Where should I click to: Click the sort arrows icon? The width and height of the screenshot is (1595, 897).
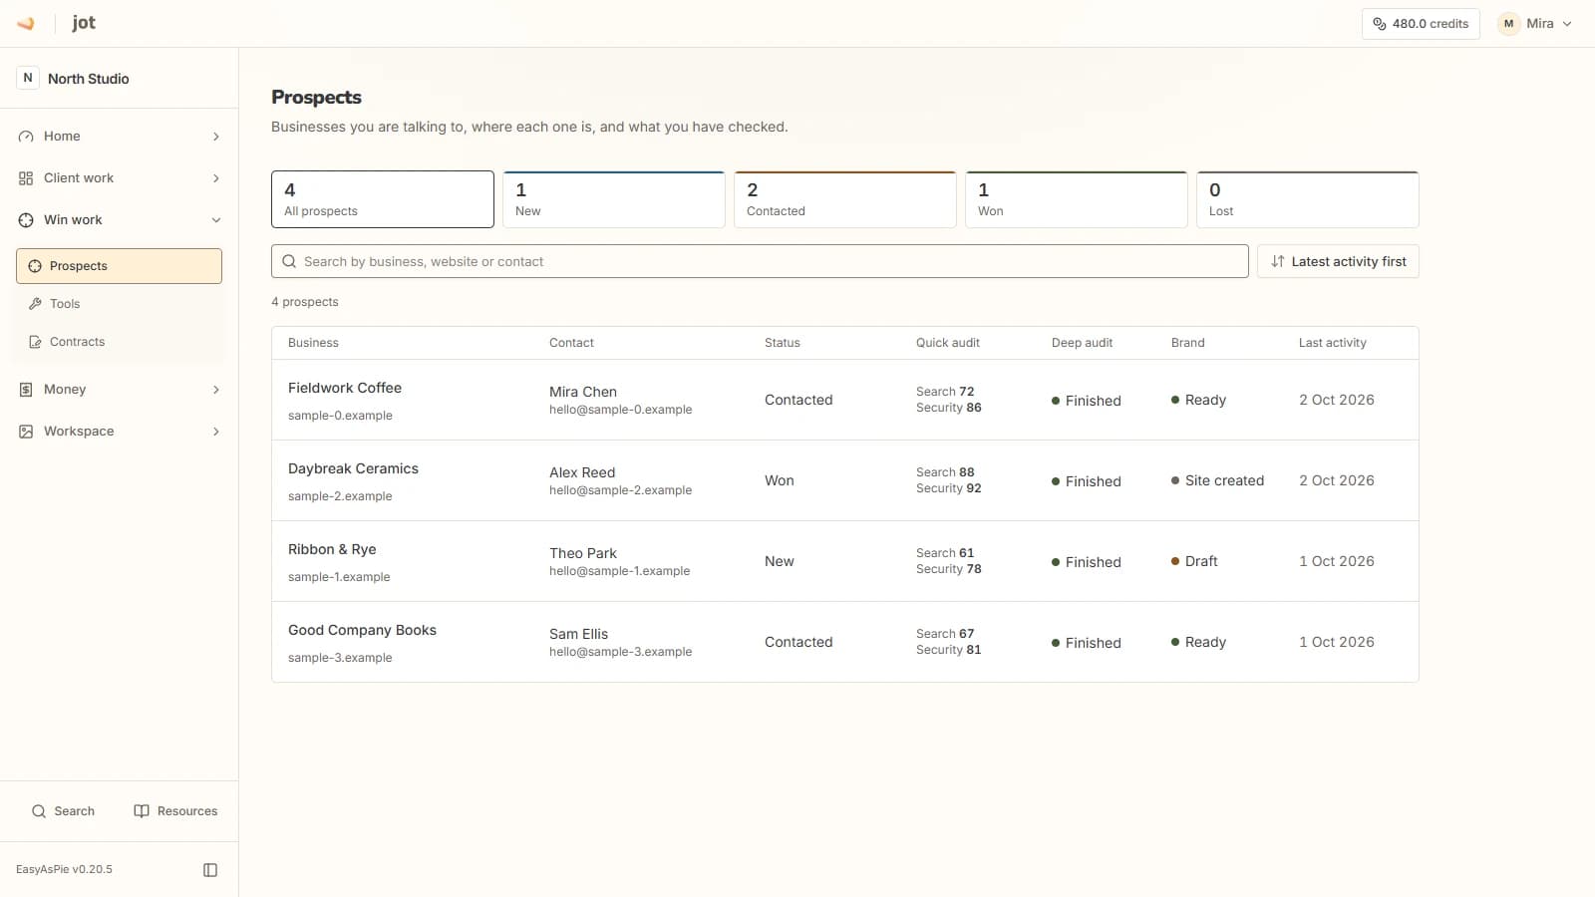tap(1278, 261)
